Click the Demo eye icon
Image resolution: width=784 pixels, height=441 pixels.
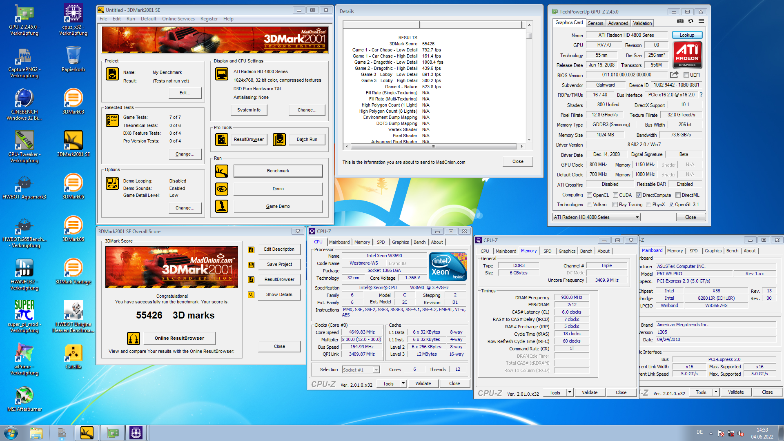click(222, 189)
